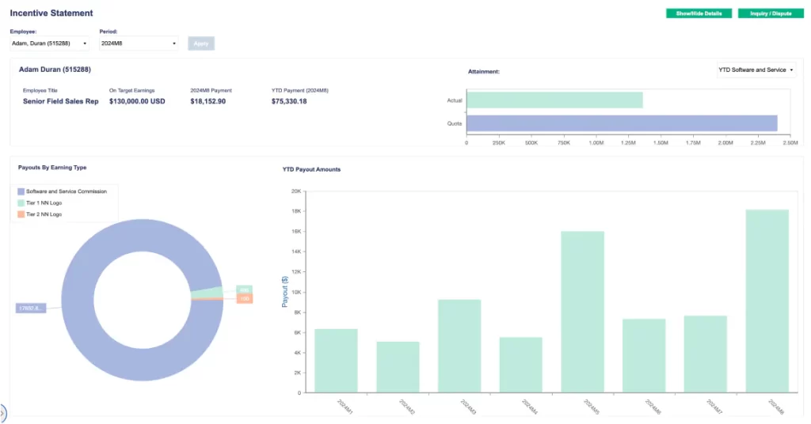Viewport: 811px width, 424px height.
Task: Open the Period dropdown set to 2024M8
Action: click(138, 44)
